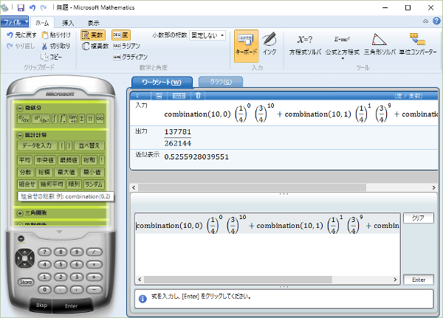
Task: Open the 公式と方程式 formulas dropdown
Action: 343,46
